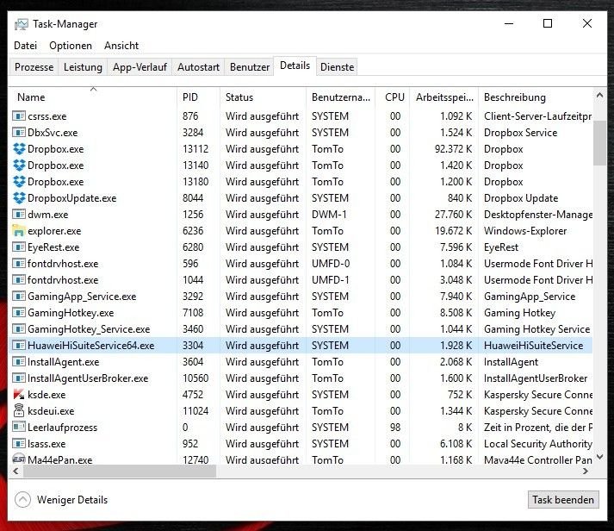
Task: Click Dropbox icon for PID 13140
Action: point(19,166)
